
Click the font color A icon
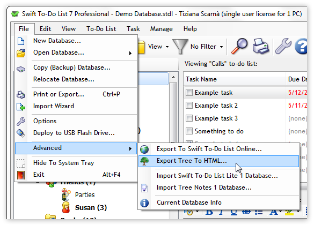coord(274,212)
